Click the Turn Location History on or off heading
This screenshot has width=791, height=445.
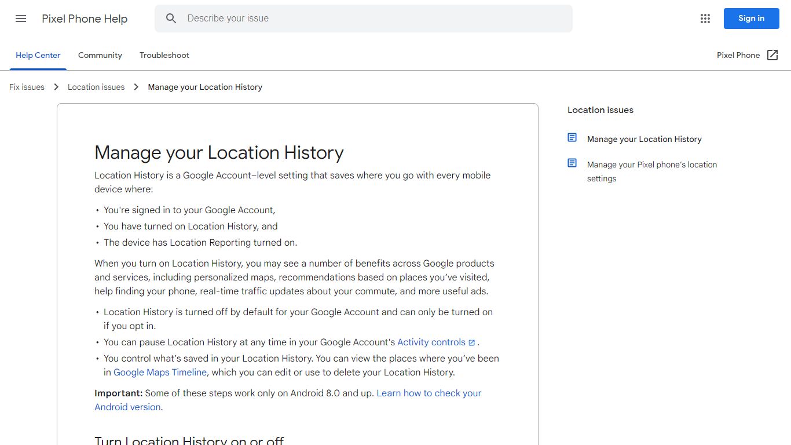[x=189, y=440]
